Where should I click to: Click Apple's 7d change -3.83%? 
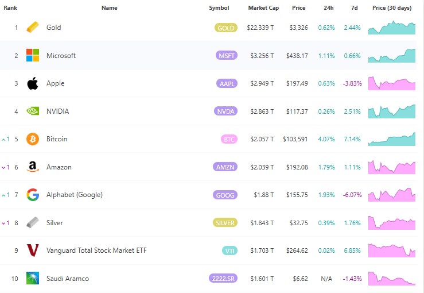pyautogui.click(x=352, y=83)
